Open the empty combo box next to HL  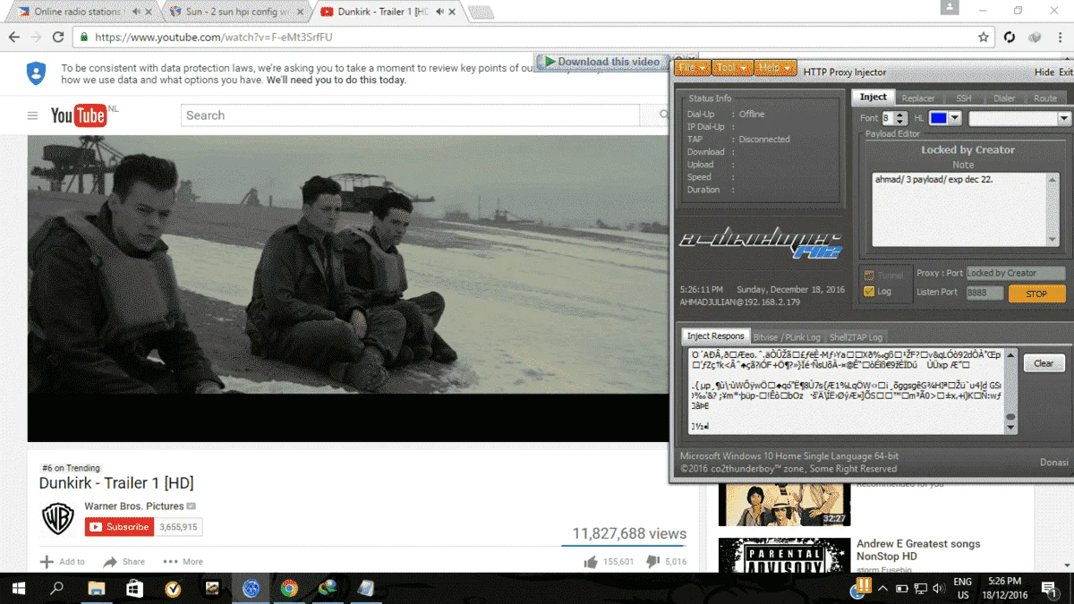(1019, 118)
